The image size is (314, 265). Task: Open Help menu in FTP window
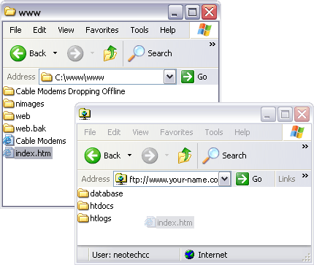242,132
